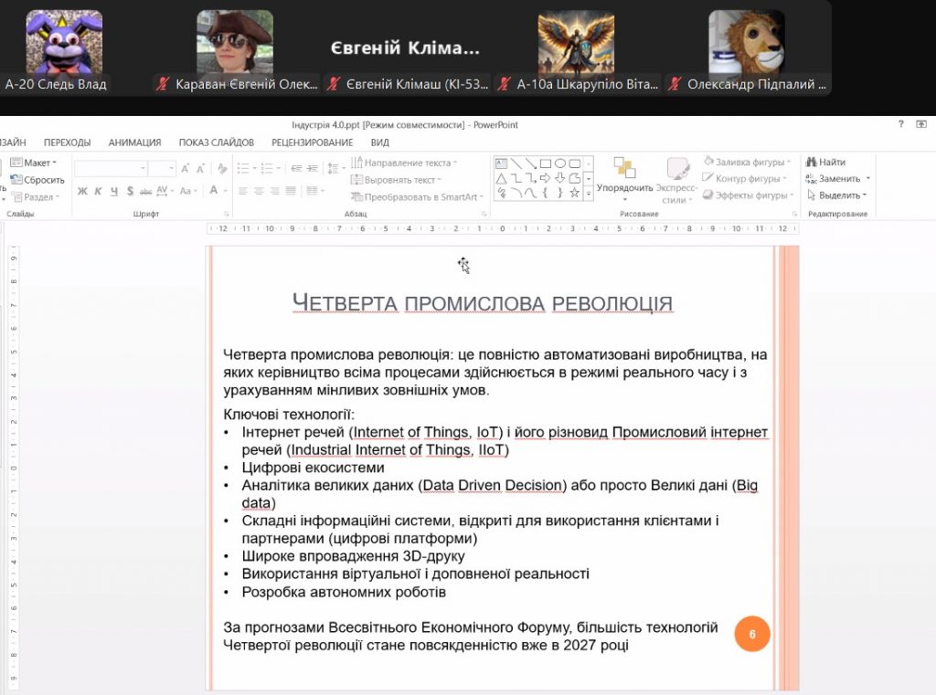Open the АНИМАЦИЯ ribbon tab
Screen dimensions: 936x695
pos(135,142)
